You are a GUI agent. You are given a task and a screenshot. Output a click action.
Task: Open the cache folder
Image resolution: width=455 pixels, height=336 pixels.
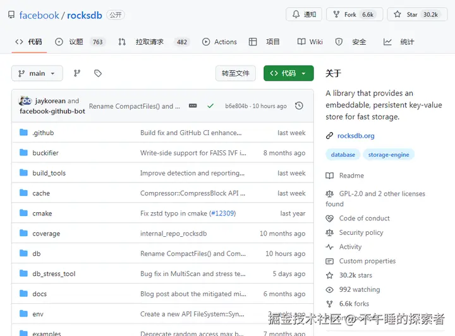coord(41,193)
